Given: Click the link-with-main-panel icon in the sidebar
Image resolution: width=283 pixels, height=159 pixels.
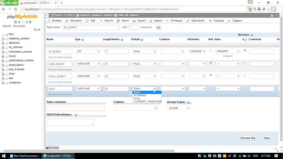Looking at the screenshot, I should click(39, 30).
